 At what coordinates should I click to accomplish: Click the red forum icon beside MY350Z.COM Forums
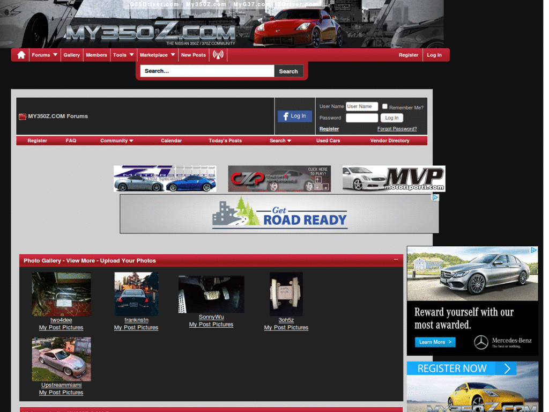(x=23, y=116)
